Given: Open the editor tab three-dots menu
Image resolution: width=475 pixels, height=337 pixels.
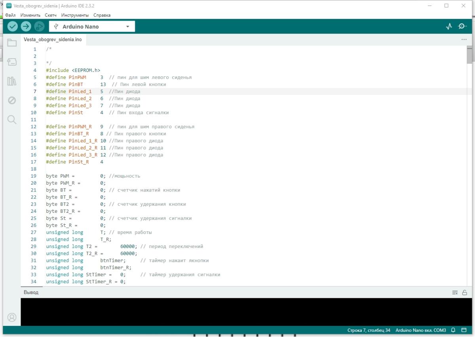Looking at the screenshot, I should click(x=464, y=40).
